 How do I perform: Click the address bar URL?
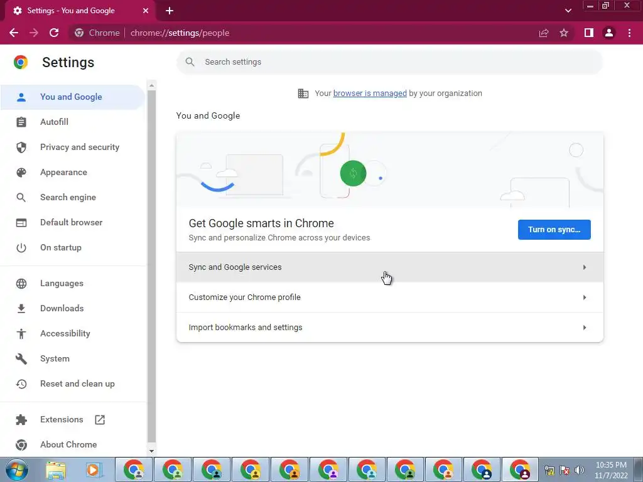point(180,33)
